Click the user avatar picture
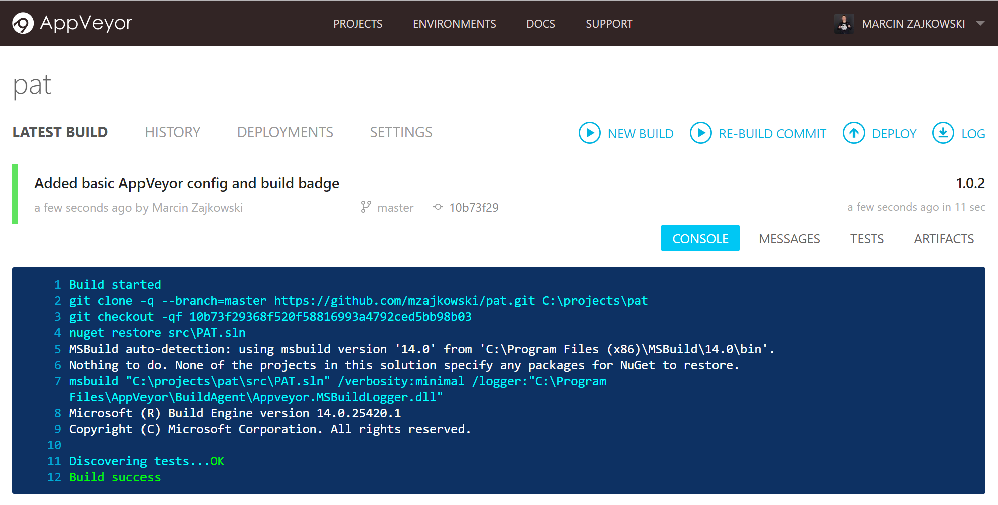998x505 pixels. [x=844, y=24]
